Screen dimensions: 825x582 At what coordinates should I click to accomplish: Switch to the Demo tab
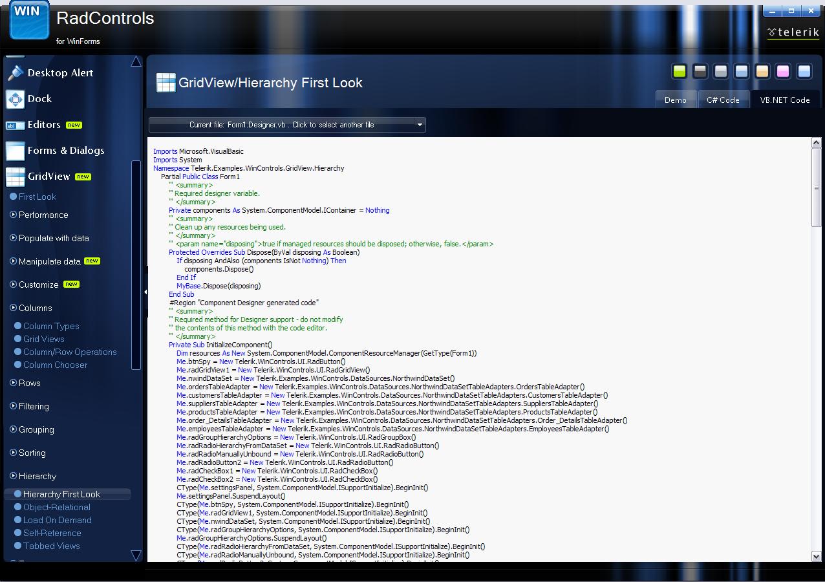pos(675,100)
